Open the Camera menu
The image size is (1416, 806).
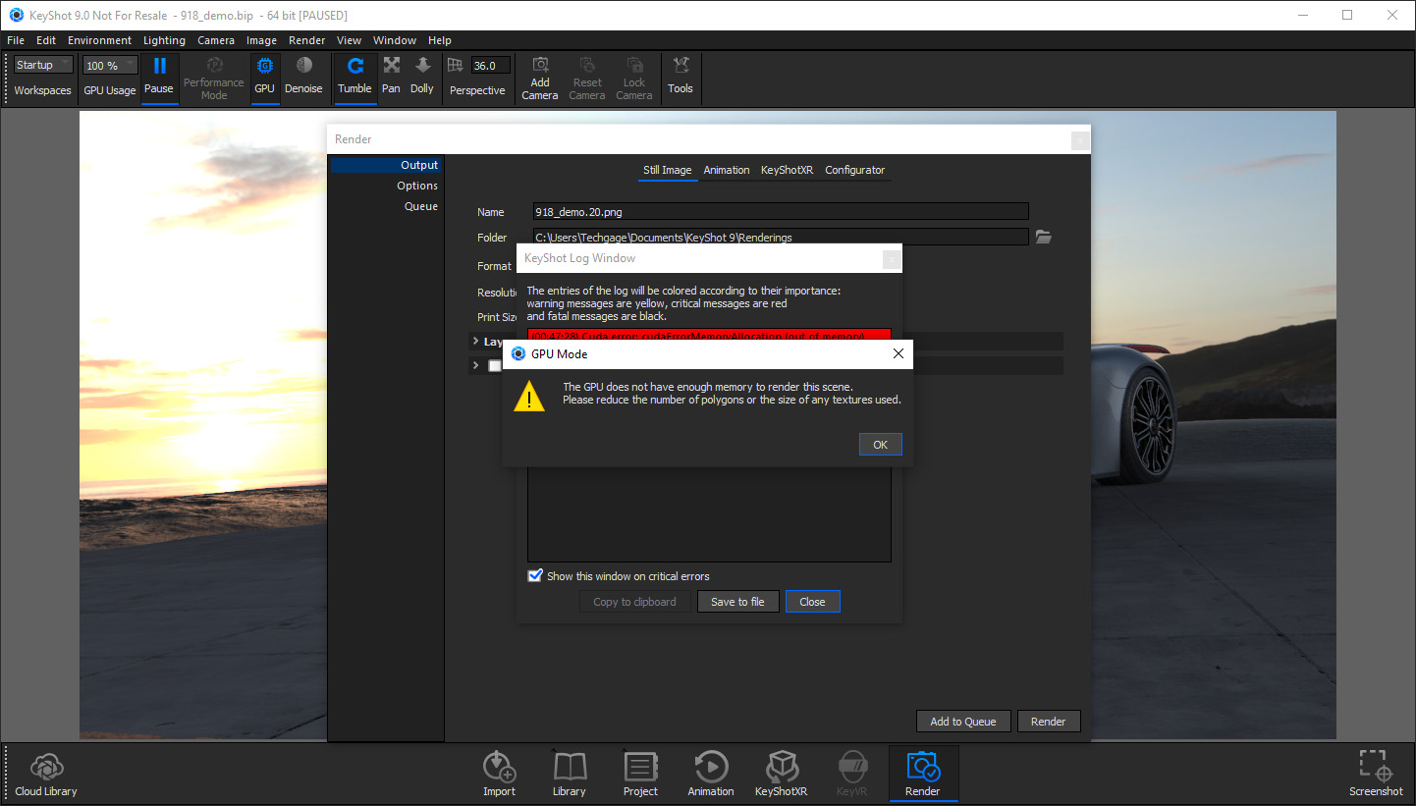tap(216, 40)
